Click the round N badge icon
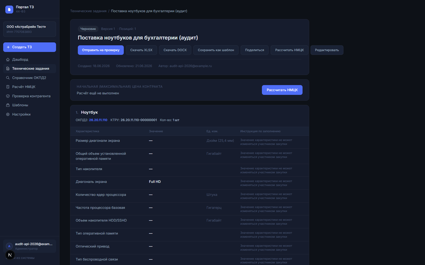 pos(10,255)
